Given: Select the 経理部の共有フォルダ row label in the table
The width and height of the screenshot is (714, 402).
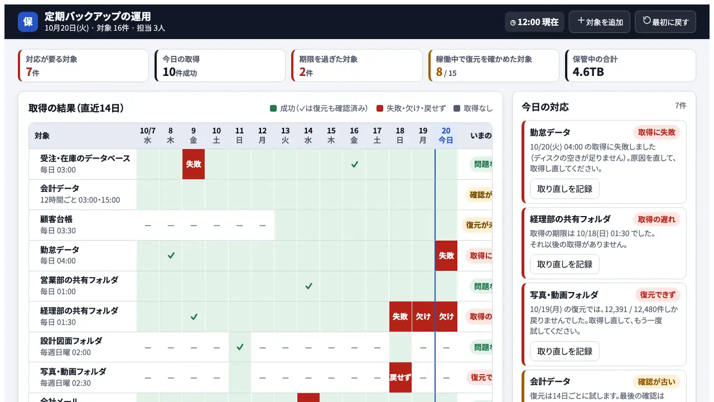Looking at the screenshot, I should (x=79, y=311).
